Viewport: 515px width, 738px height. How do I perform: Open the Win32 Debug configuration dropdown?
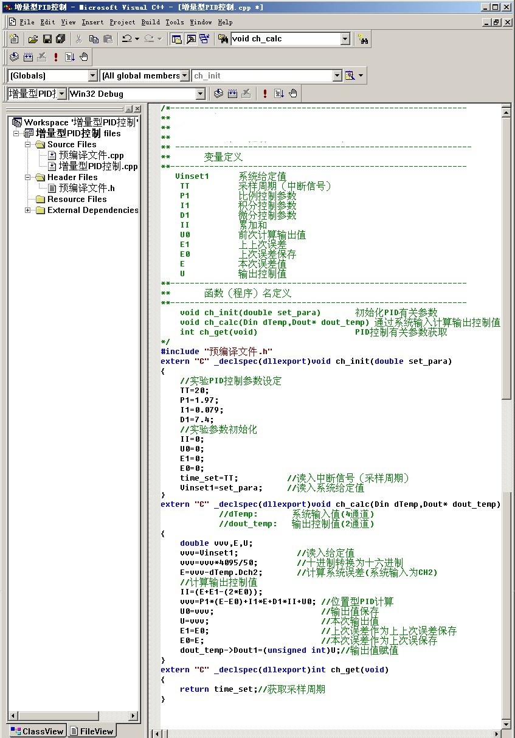point(200,94)
